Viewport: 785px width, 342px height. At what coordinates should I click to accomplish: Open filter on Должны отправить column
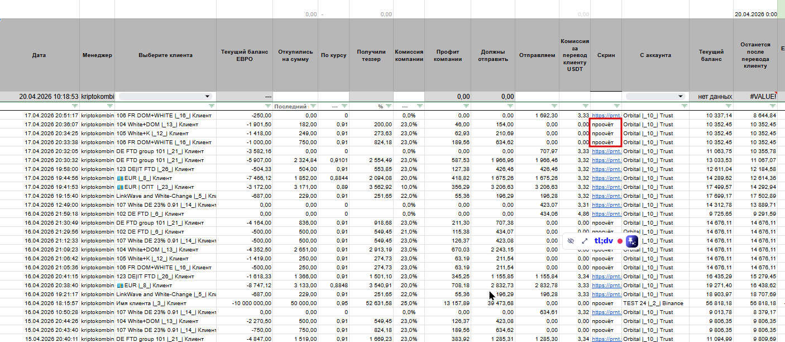coord(510,106)
